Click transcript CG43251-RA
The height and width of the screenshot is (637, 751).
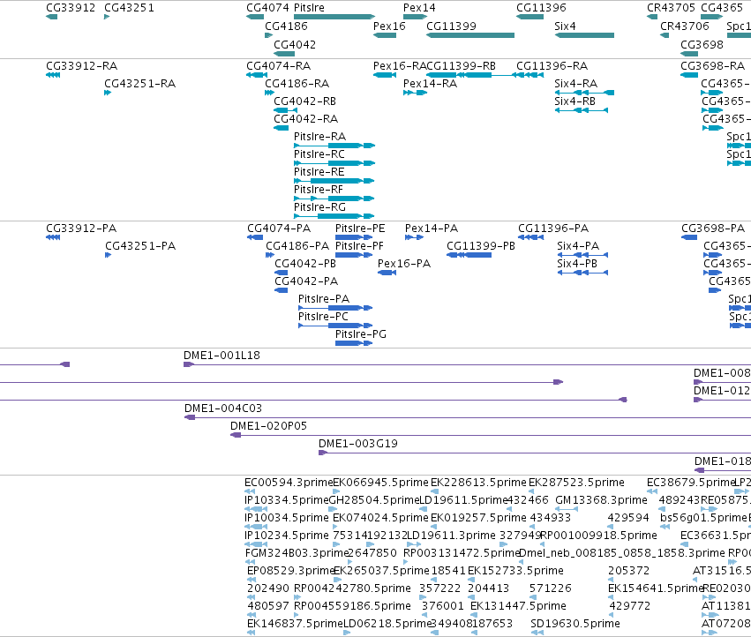coord(108,93)
